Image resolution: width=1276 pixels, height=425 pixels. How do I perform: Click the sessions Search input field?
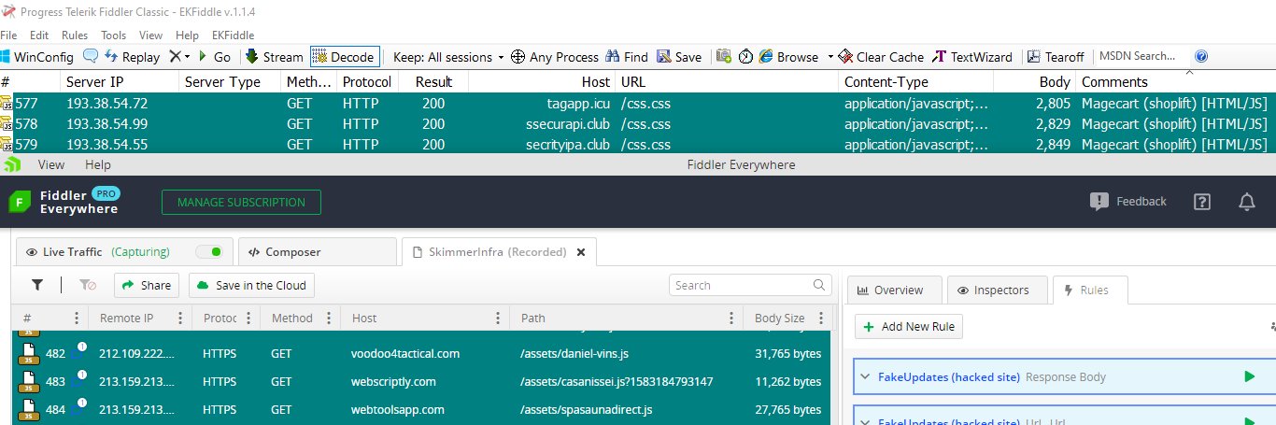point(750,285)
